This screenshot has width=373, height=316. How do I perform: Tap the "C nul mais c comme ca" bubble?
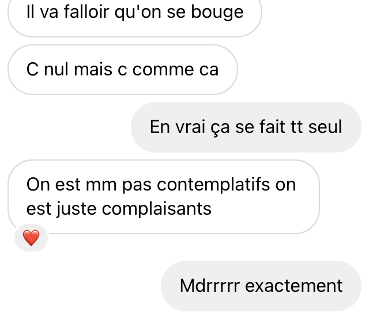[x=123, y=70]
